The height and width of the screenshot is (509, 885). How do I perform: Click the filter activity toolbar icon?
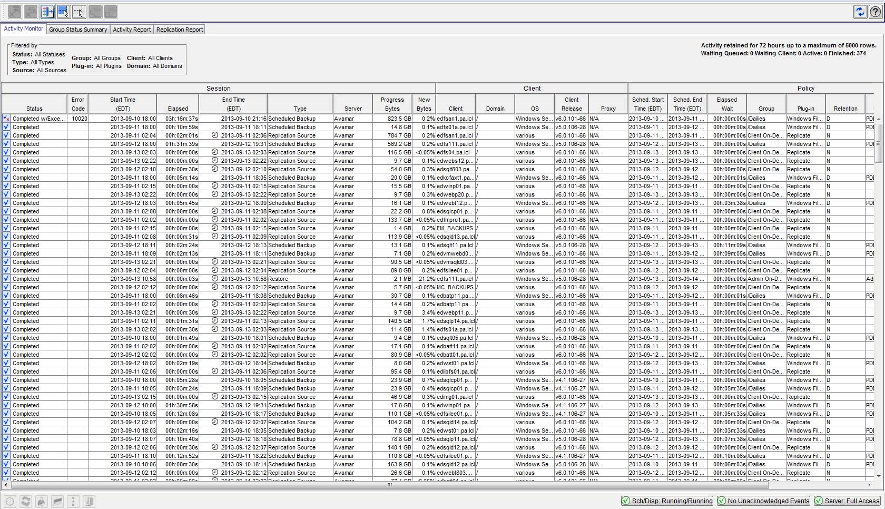pyautogui.click(x=47, y=12)
